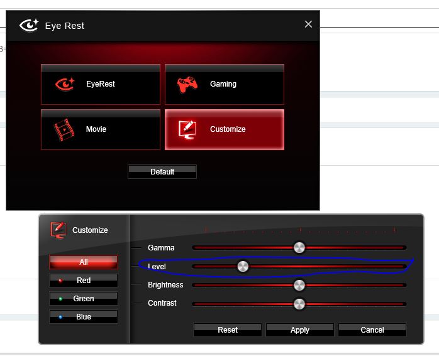Click the Brightness slider knob

(299, 285)
